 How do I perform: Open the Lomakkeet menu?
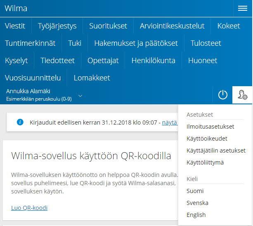pyautogui.click(x=92, y=78)
